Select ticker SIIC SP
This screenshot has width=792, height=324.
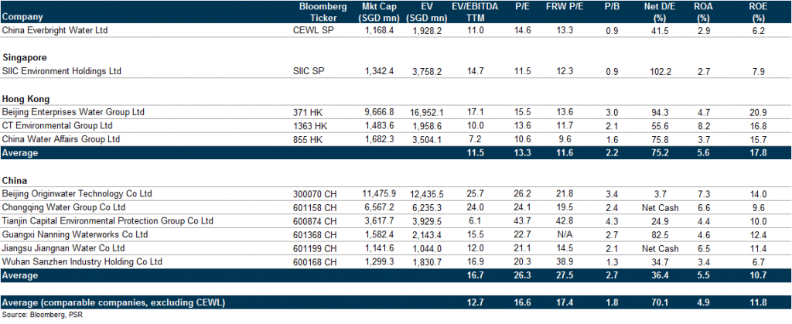pyautogui.click(x=309, y=72)
